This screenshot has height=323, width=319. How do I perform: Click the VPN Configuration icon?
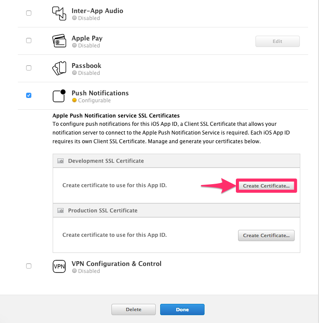[x=59, y=267]
